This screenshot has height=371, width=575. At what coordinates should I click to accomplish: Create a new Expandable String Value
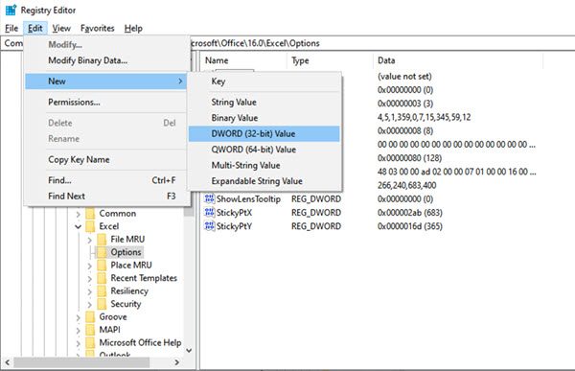tap(264, 181)
